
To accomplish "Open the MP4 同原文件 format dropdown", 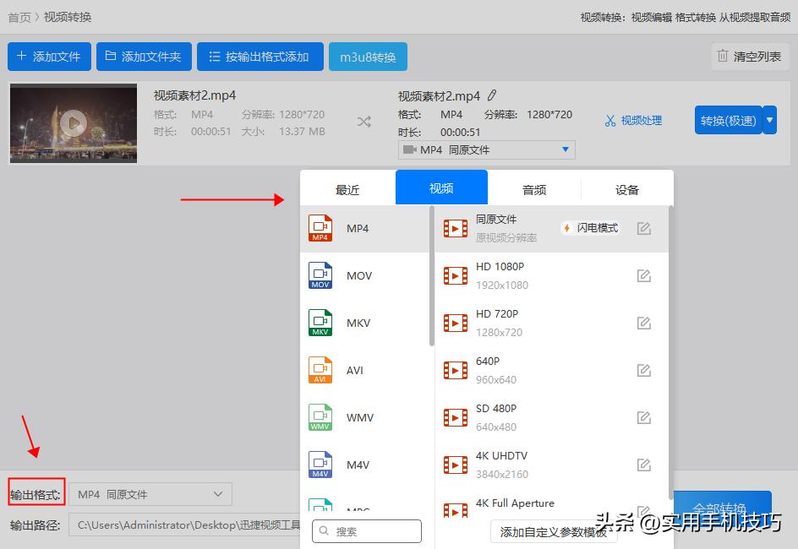I will (x=486, y=149).
